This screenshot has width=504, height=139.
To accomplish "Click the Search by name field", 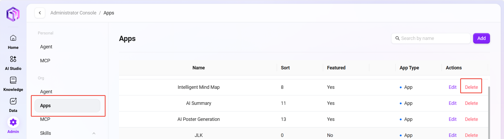I will click(434, 38).
